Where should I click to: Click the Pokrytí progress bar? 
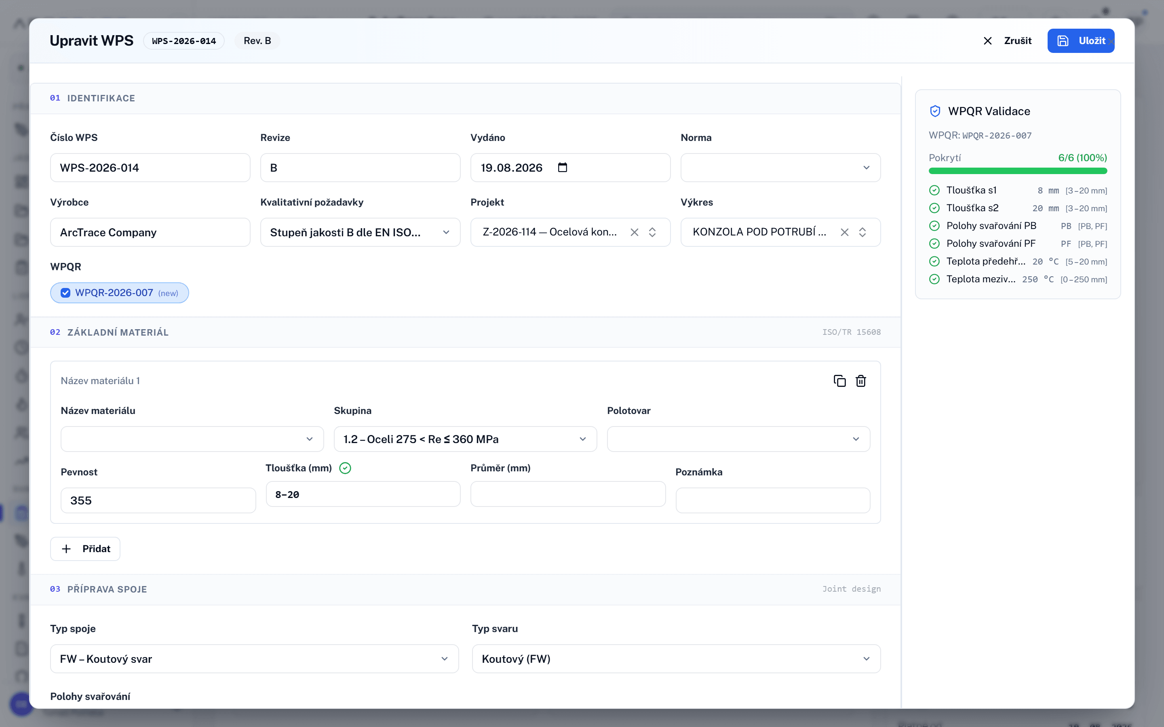coord(1018,171)
